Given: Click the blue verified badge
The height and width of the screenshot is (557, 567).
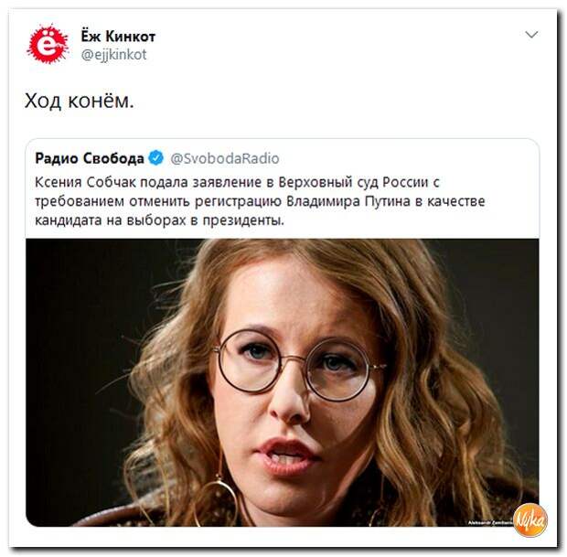Looking at the screenshot, I should 155,158.
